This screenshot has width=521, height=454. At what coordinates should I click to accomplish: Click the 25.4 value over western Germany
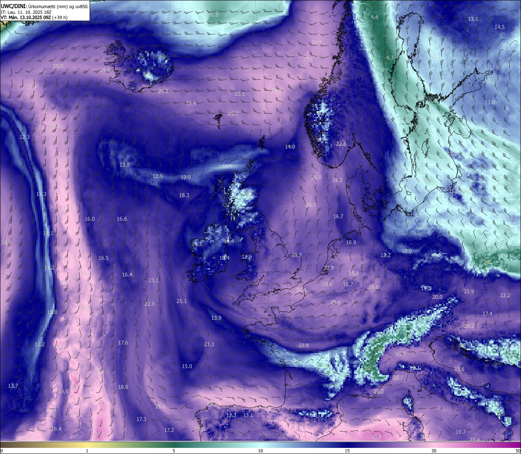coord(335,302)
